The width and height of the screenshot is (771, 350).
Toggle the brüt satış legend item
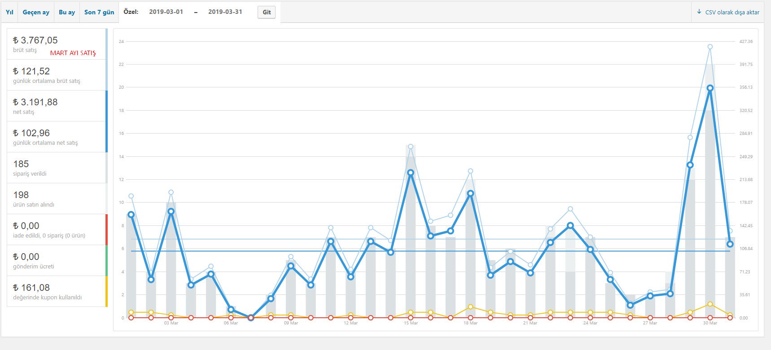[x=57, y=44]
